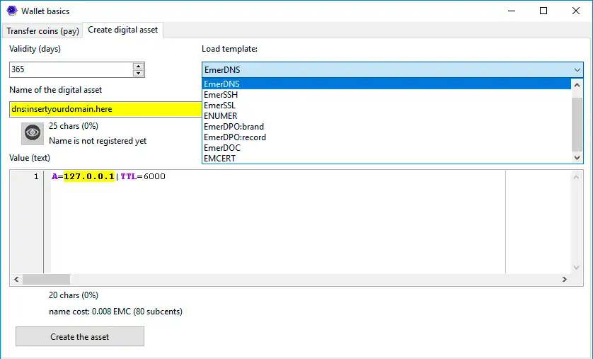This screenshot has width=593, height=359.
Task: Pick ENUMER in the template list
Action: click(386, 115)
